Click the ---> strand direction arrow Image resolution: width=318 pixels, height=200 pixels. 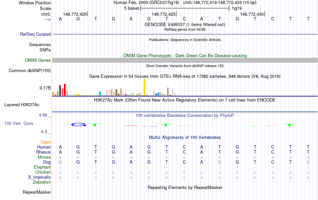(x=48, y=19)
